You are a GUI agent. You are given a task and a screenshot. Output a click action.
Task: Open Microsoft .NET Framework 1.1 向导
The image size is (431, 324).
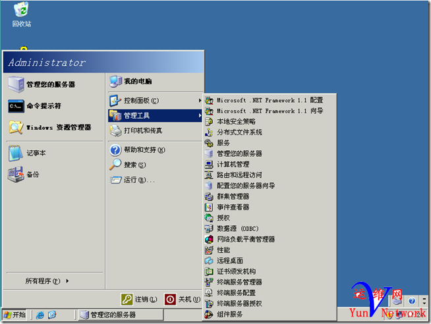tap(270, 111)
